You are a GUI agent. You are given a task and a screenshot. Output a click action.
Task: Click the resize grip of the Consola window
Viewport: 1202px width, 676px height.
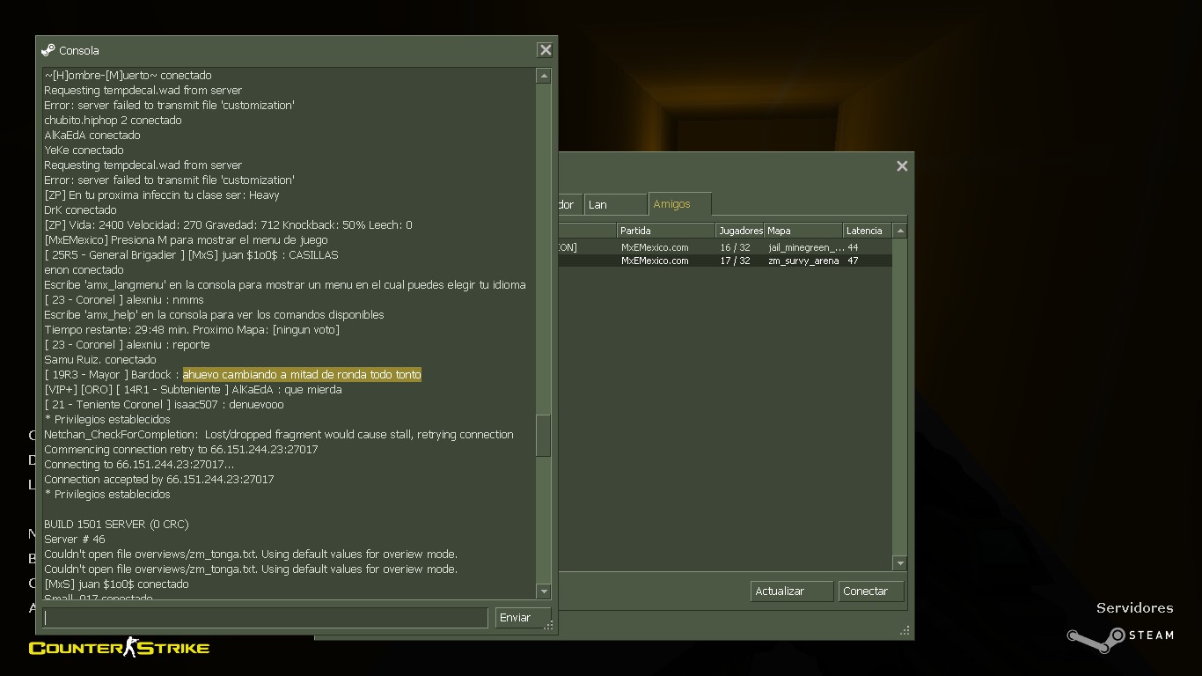[549, 626]
